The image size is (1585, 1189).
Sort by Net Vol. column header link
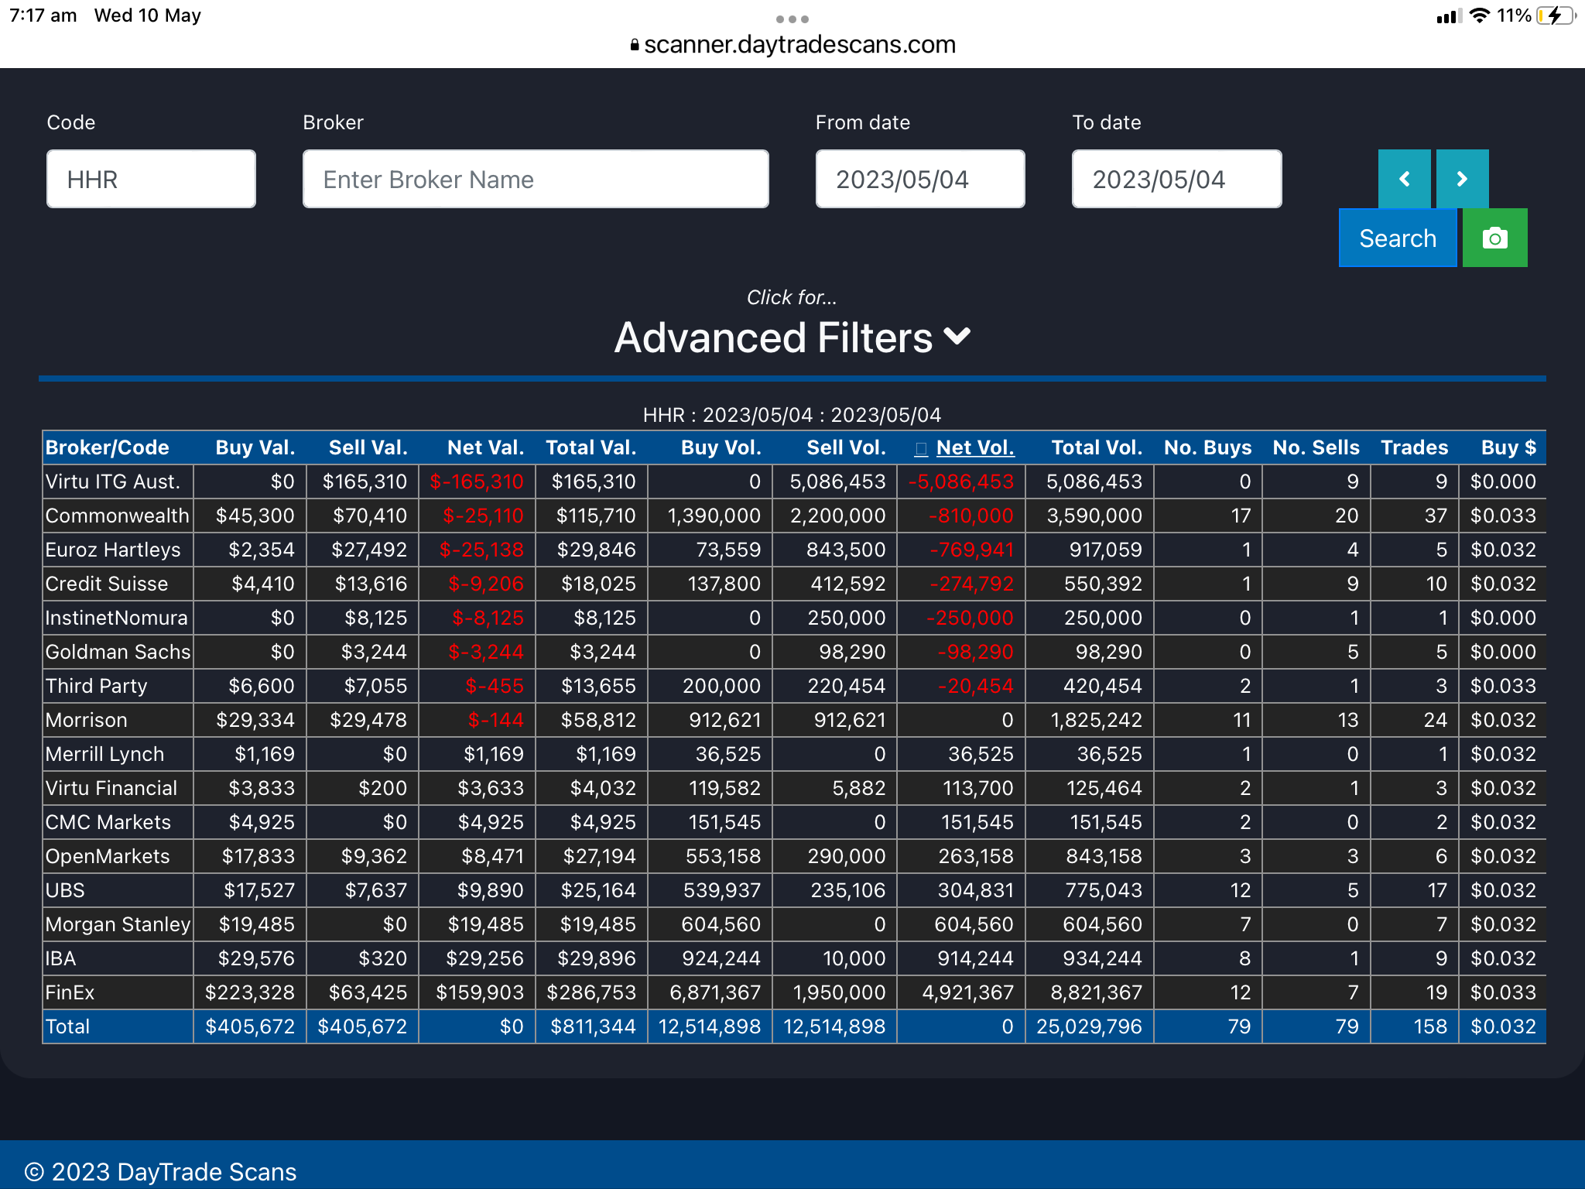975,447
